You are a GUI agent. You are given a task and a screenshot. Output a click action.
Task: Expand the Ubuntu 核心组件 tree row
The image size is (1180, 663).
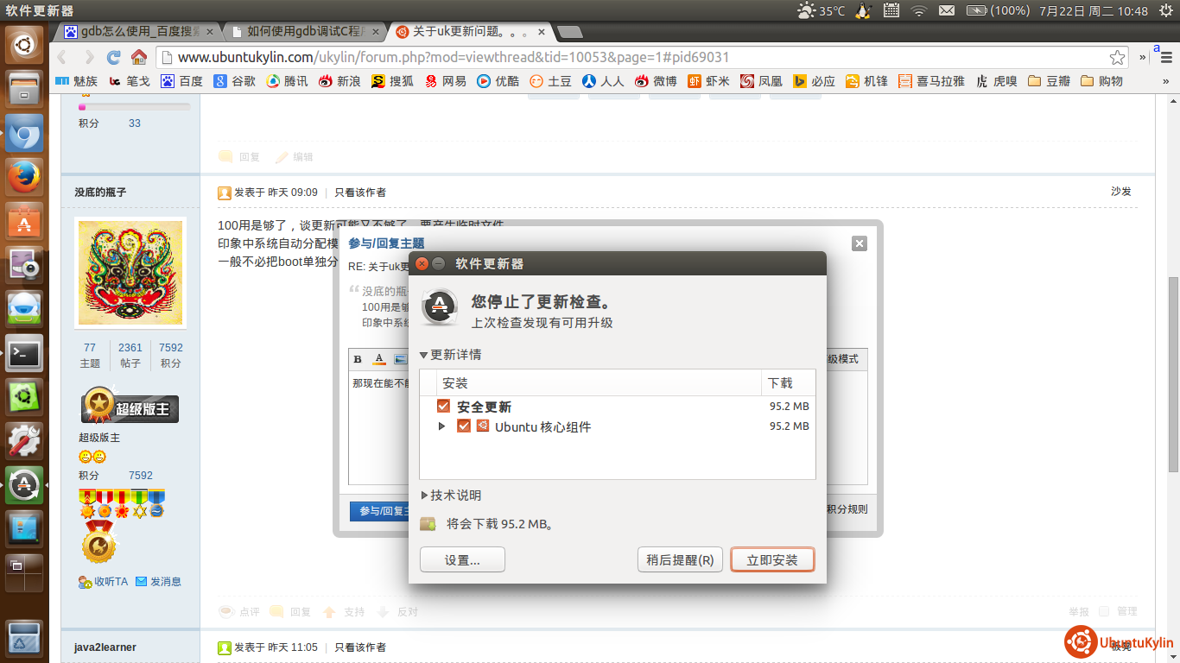(x=442, y=426)
